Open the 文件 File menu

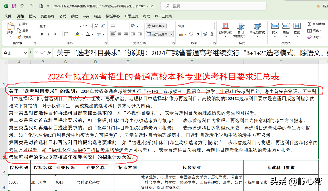8,16
